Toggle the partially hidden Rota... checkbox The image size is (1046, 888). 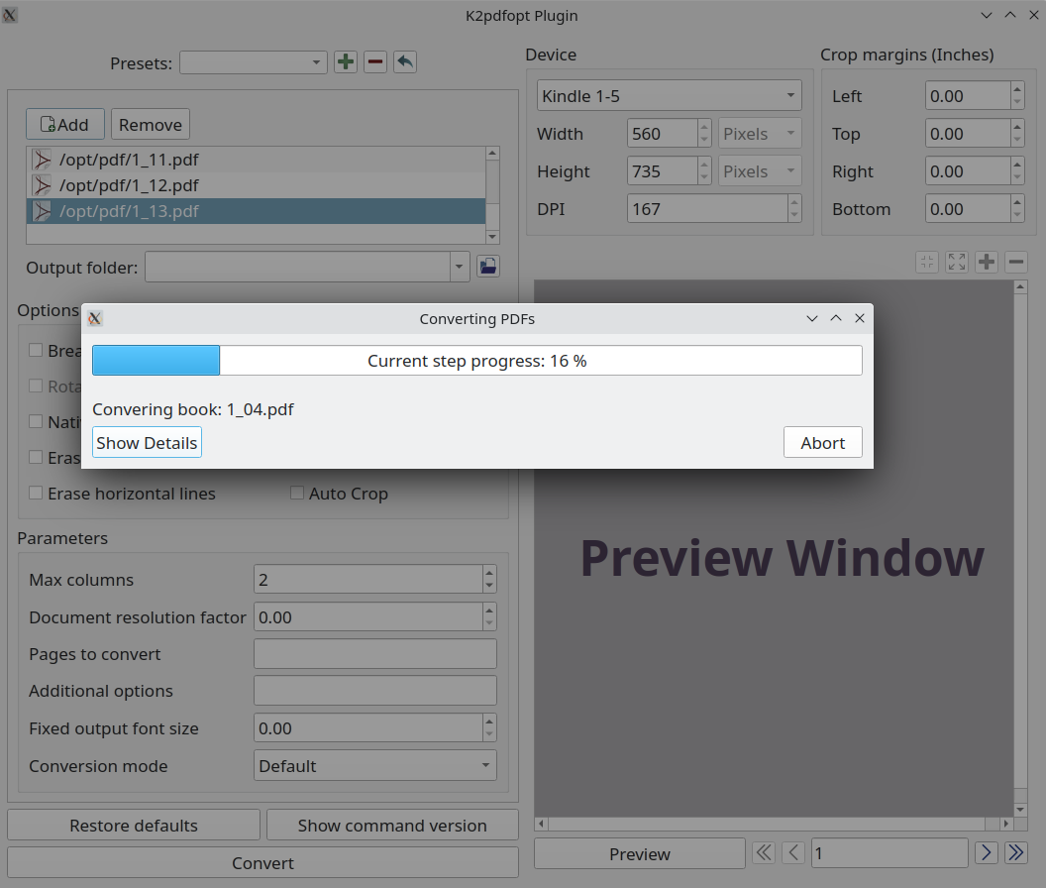click(x=36, y=386)
